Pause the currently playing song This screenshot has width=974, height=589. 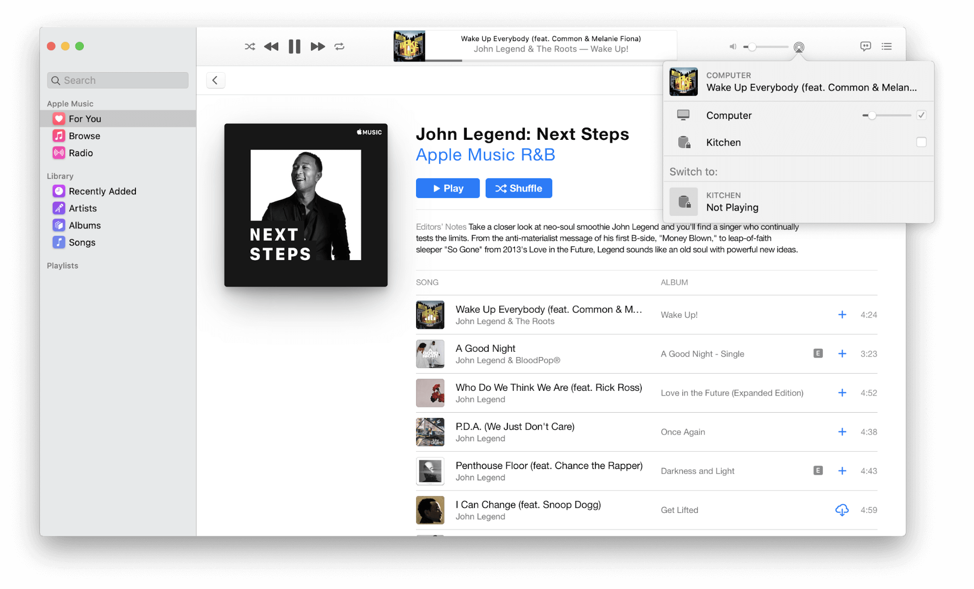pyautogui.click(x=294, y=46)
